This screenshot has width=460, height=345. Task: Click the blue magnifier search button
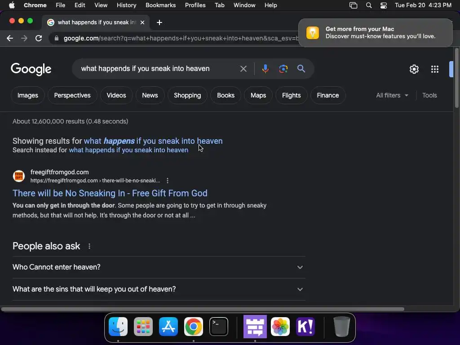tap(301, 69)
